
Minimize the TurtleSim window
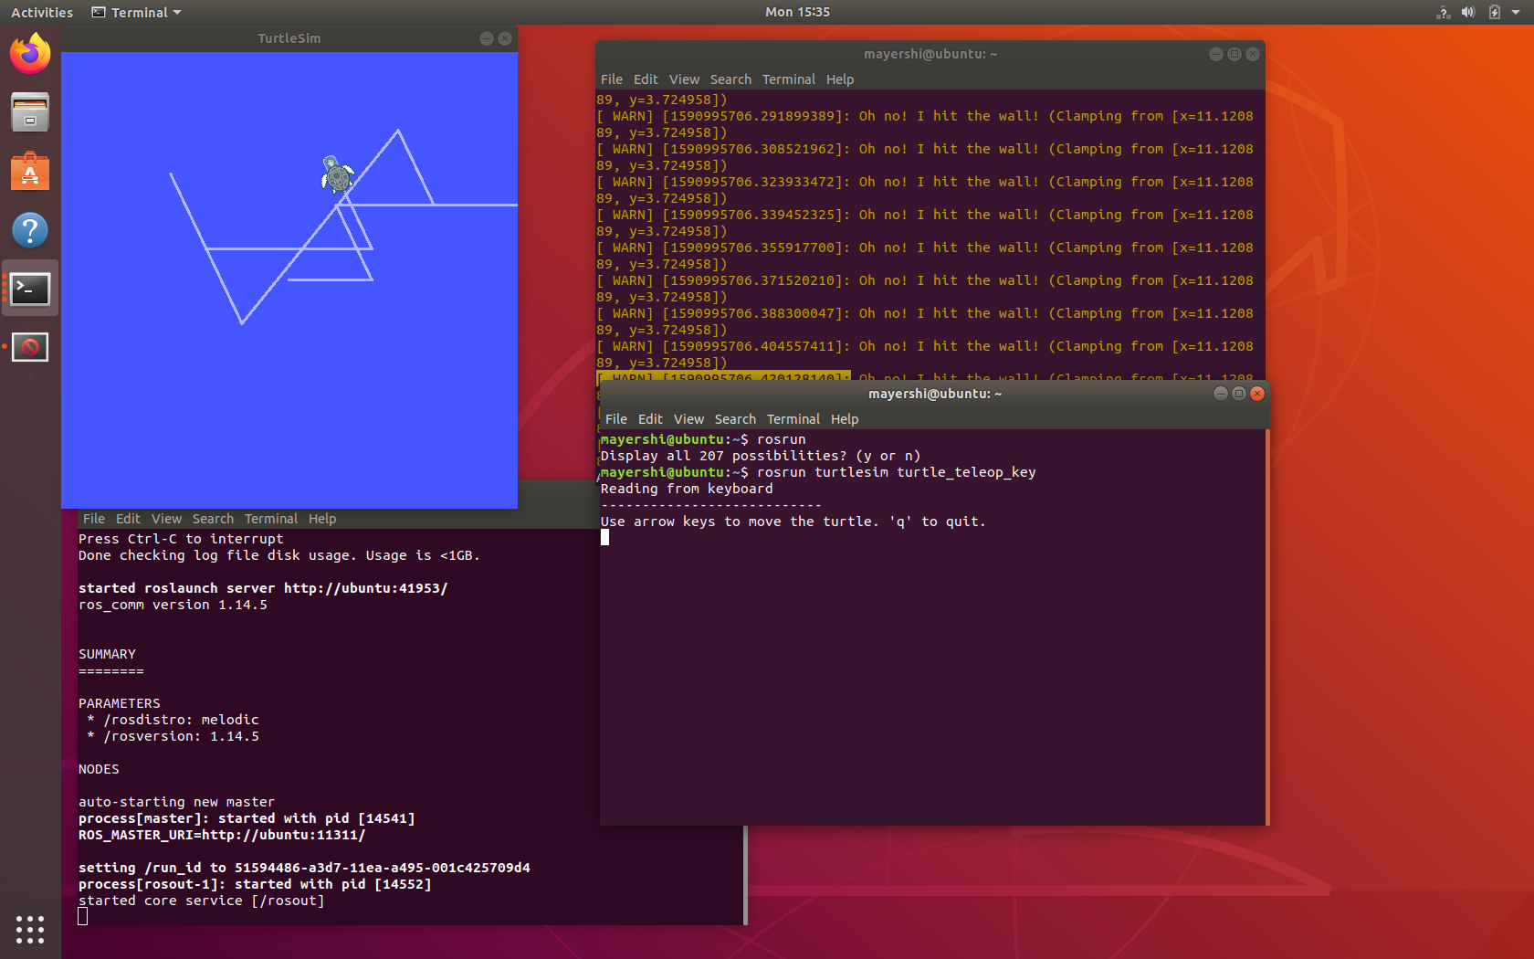click(487, 38)
